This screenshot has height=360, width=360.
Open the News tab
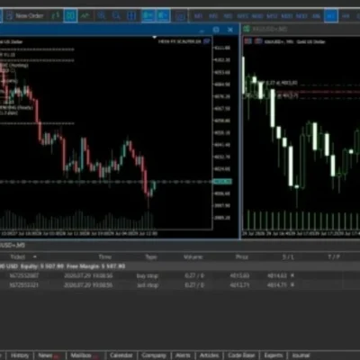(x=49, y=355)
